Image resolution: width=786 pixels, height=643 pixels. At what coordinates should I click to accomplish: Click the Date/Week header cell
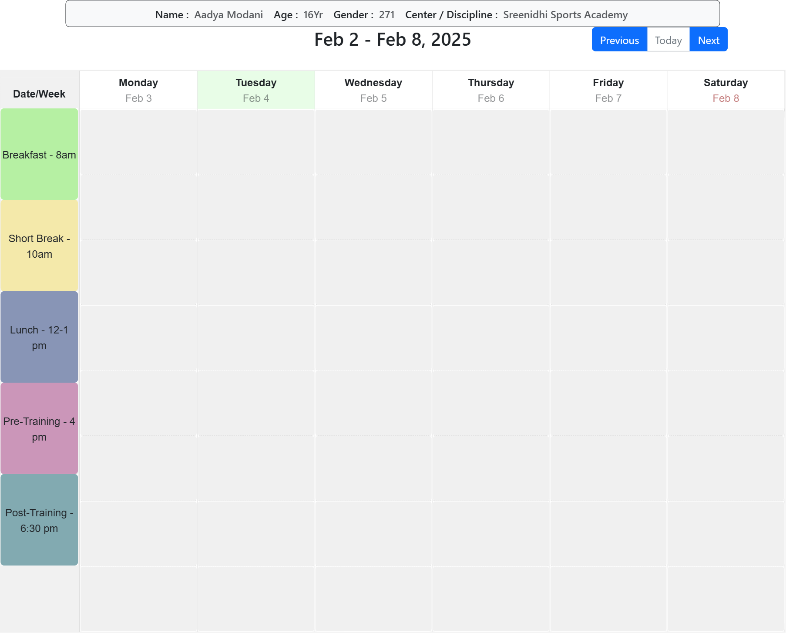tap(39, 94)
